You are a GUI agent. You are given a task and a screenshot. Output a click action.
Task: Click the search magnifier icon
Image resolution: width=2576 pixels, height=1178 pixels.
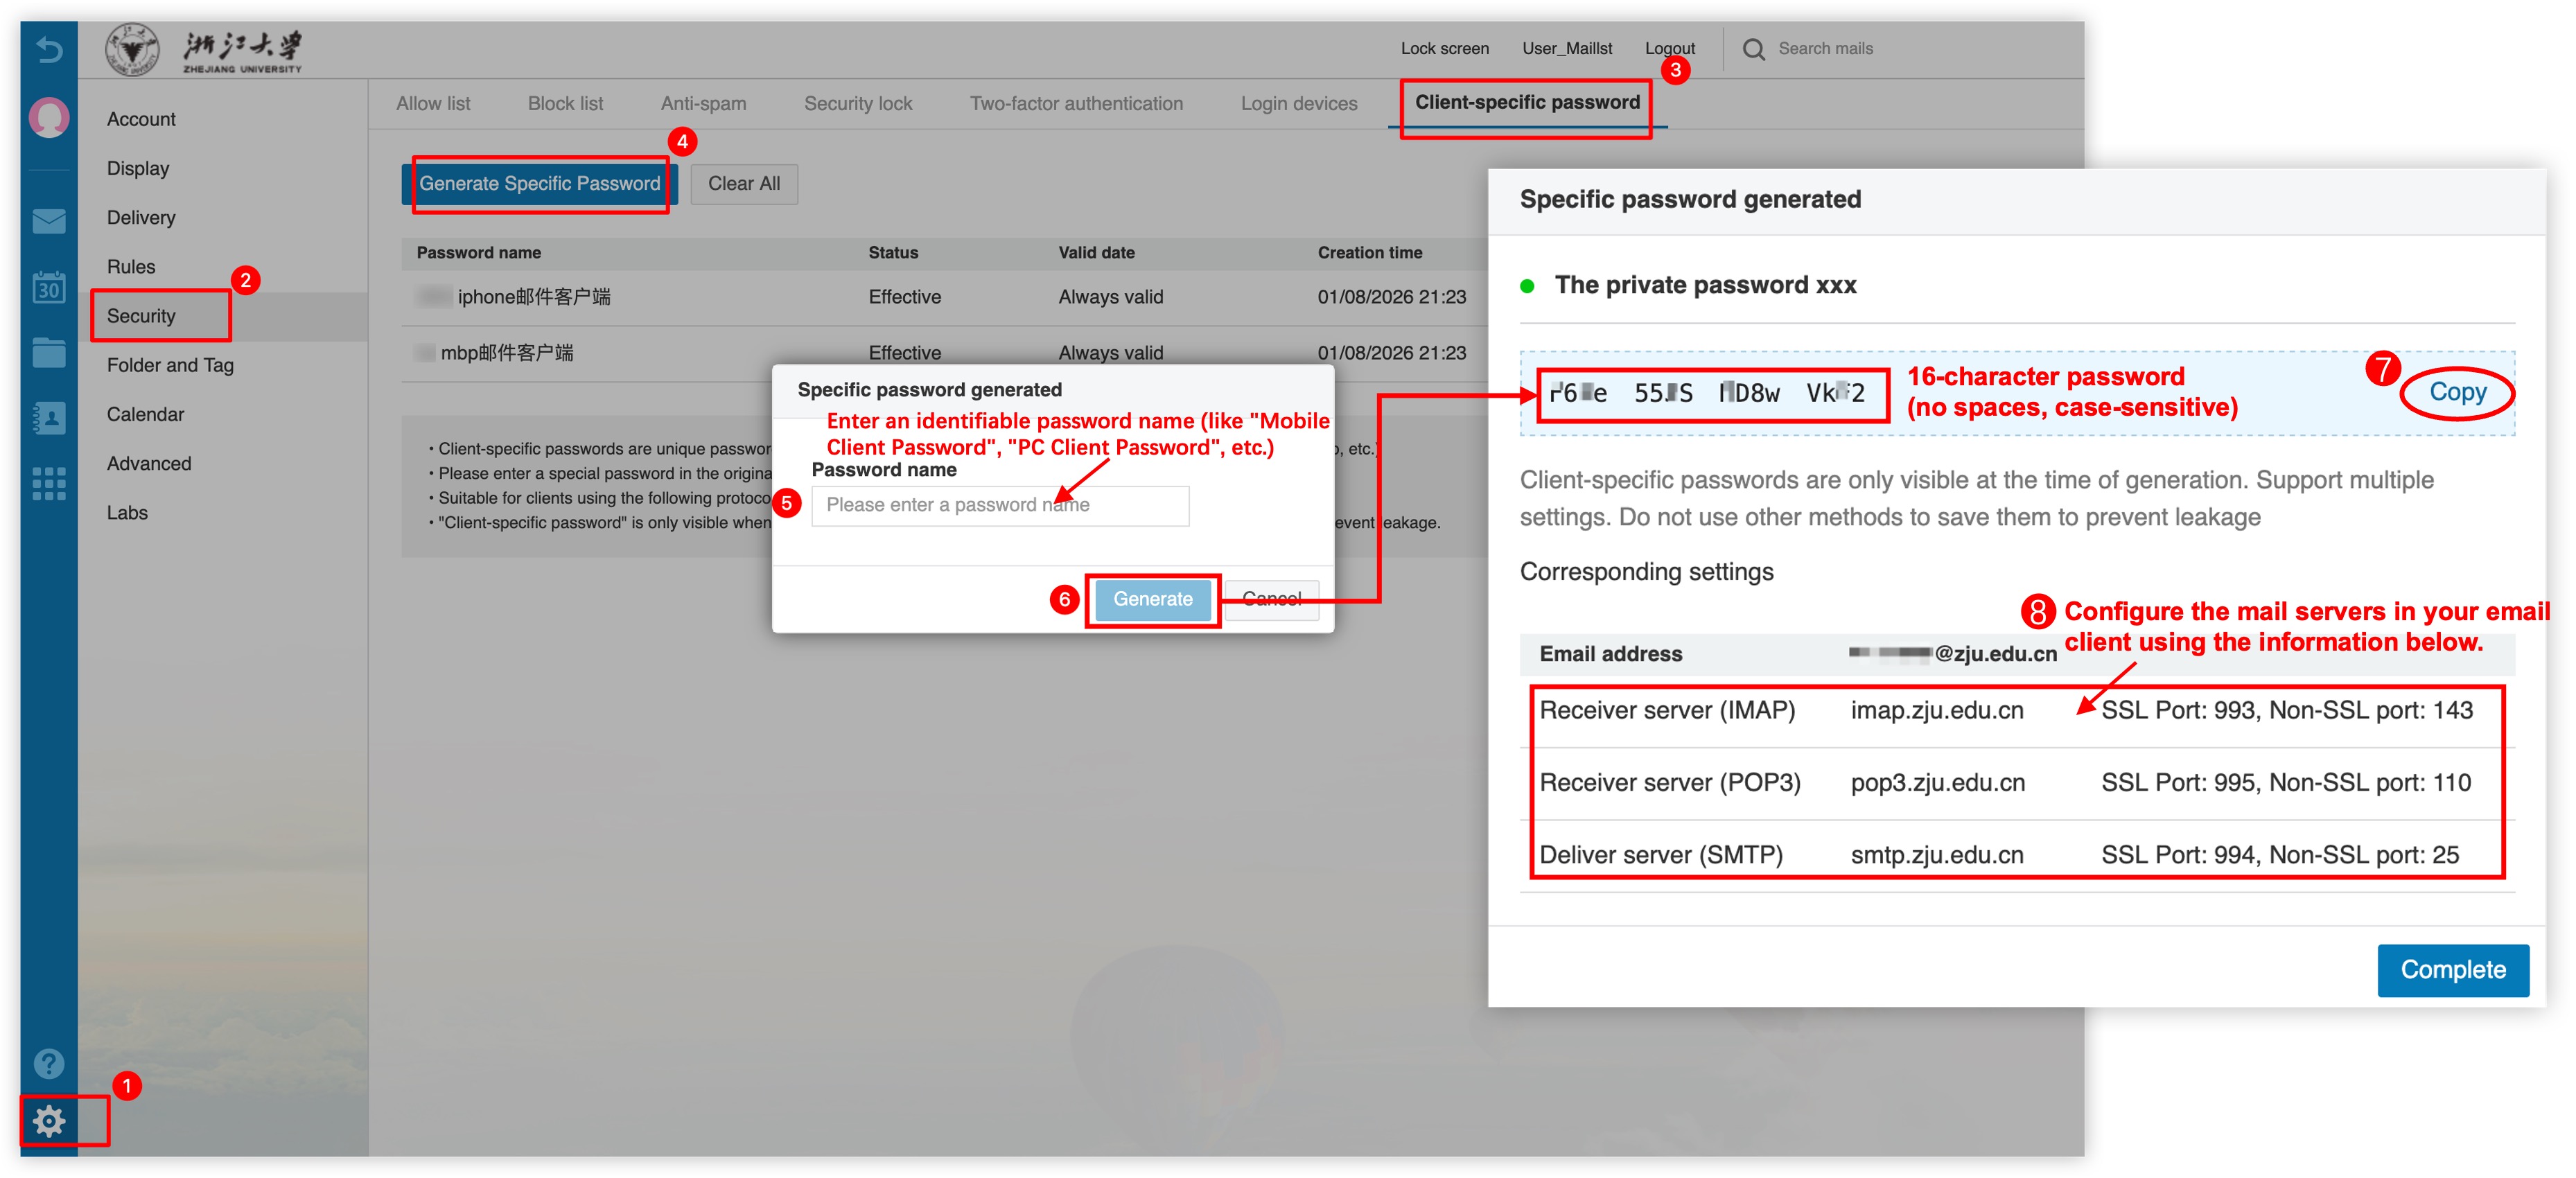(1755, 48)
